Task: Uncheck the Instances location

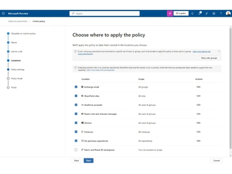Action: [76, 132]
